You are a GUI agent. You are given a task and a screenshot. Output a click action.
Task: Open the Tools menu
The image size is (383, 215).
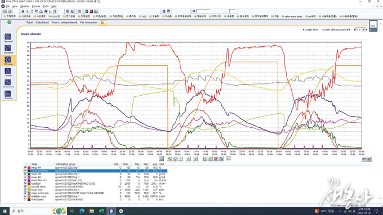(x=46, y=6)
